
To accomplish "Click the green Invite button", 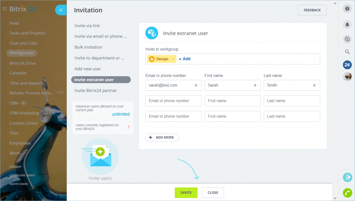I will [186, 193].
